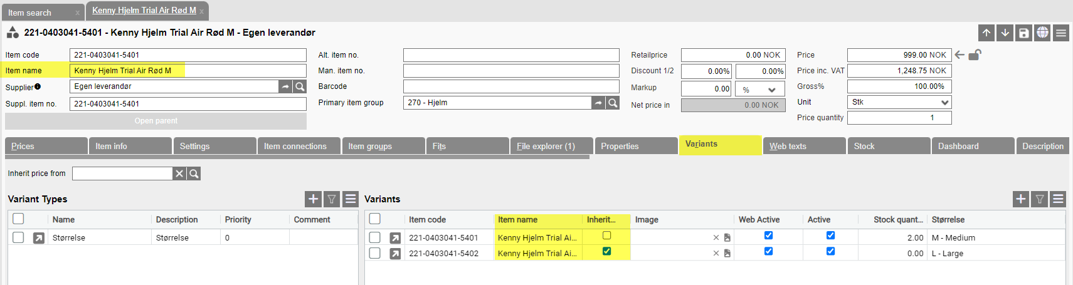
Task: Add a new variant with plus icon
Action: tap(1021, 199)
